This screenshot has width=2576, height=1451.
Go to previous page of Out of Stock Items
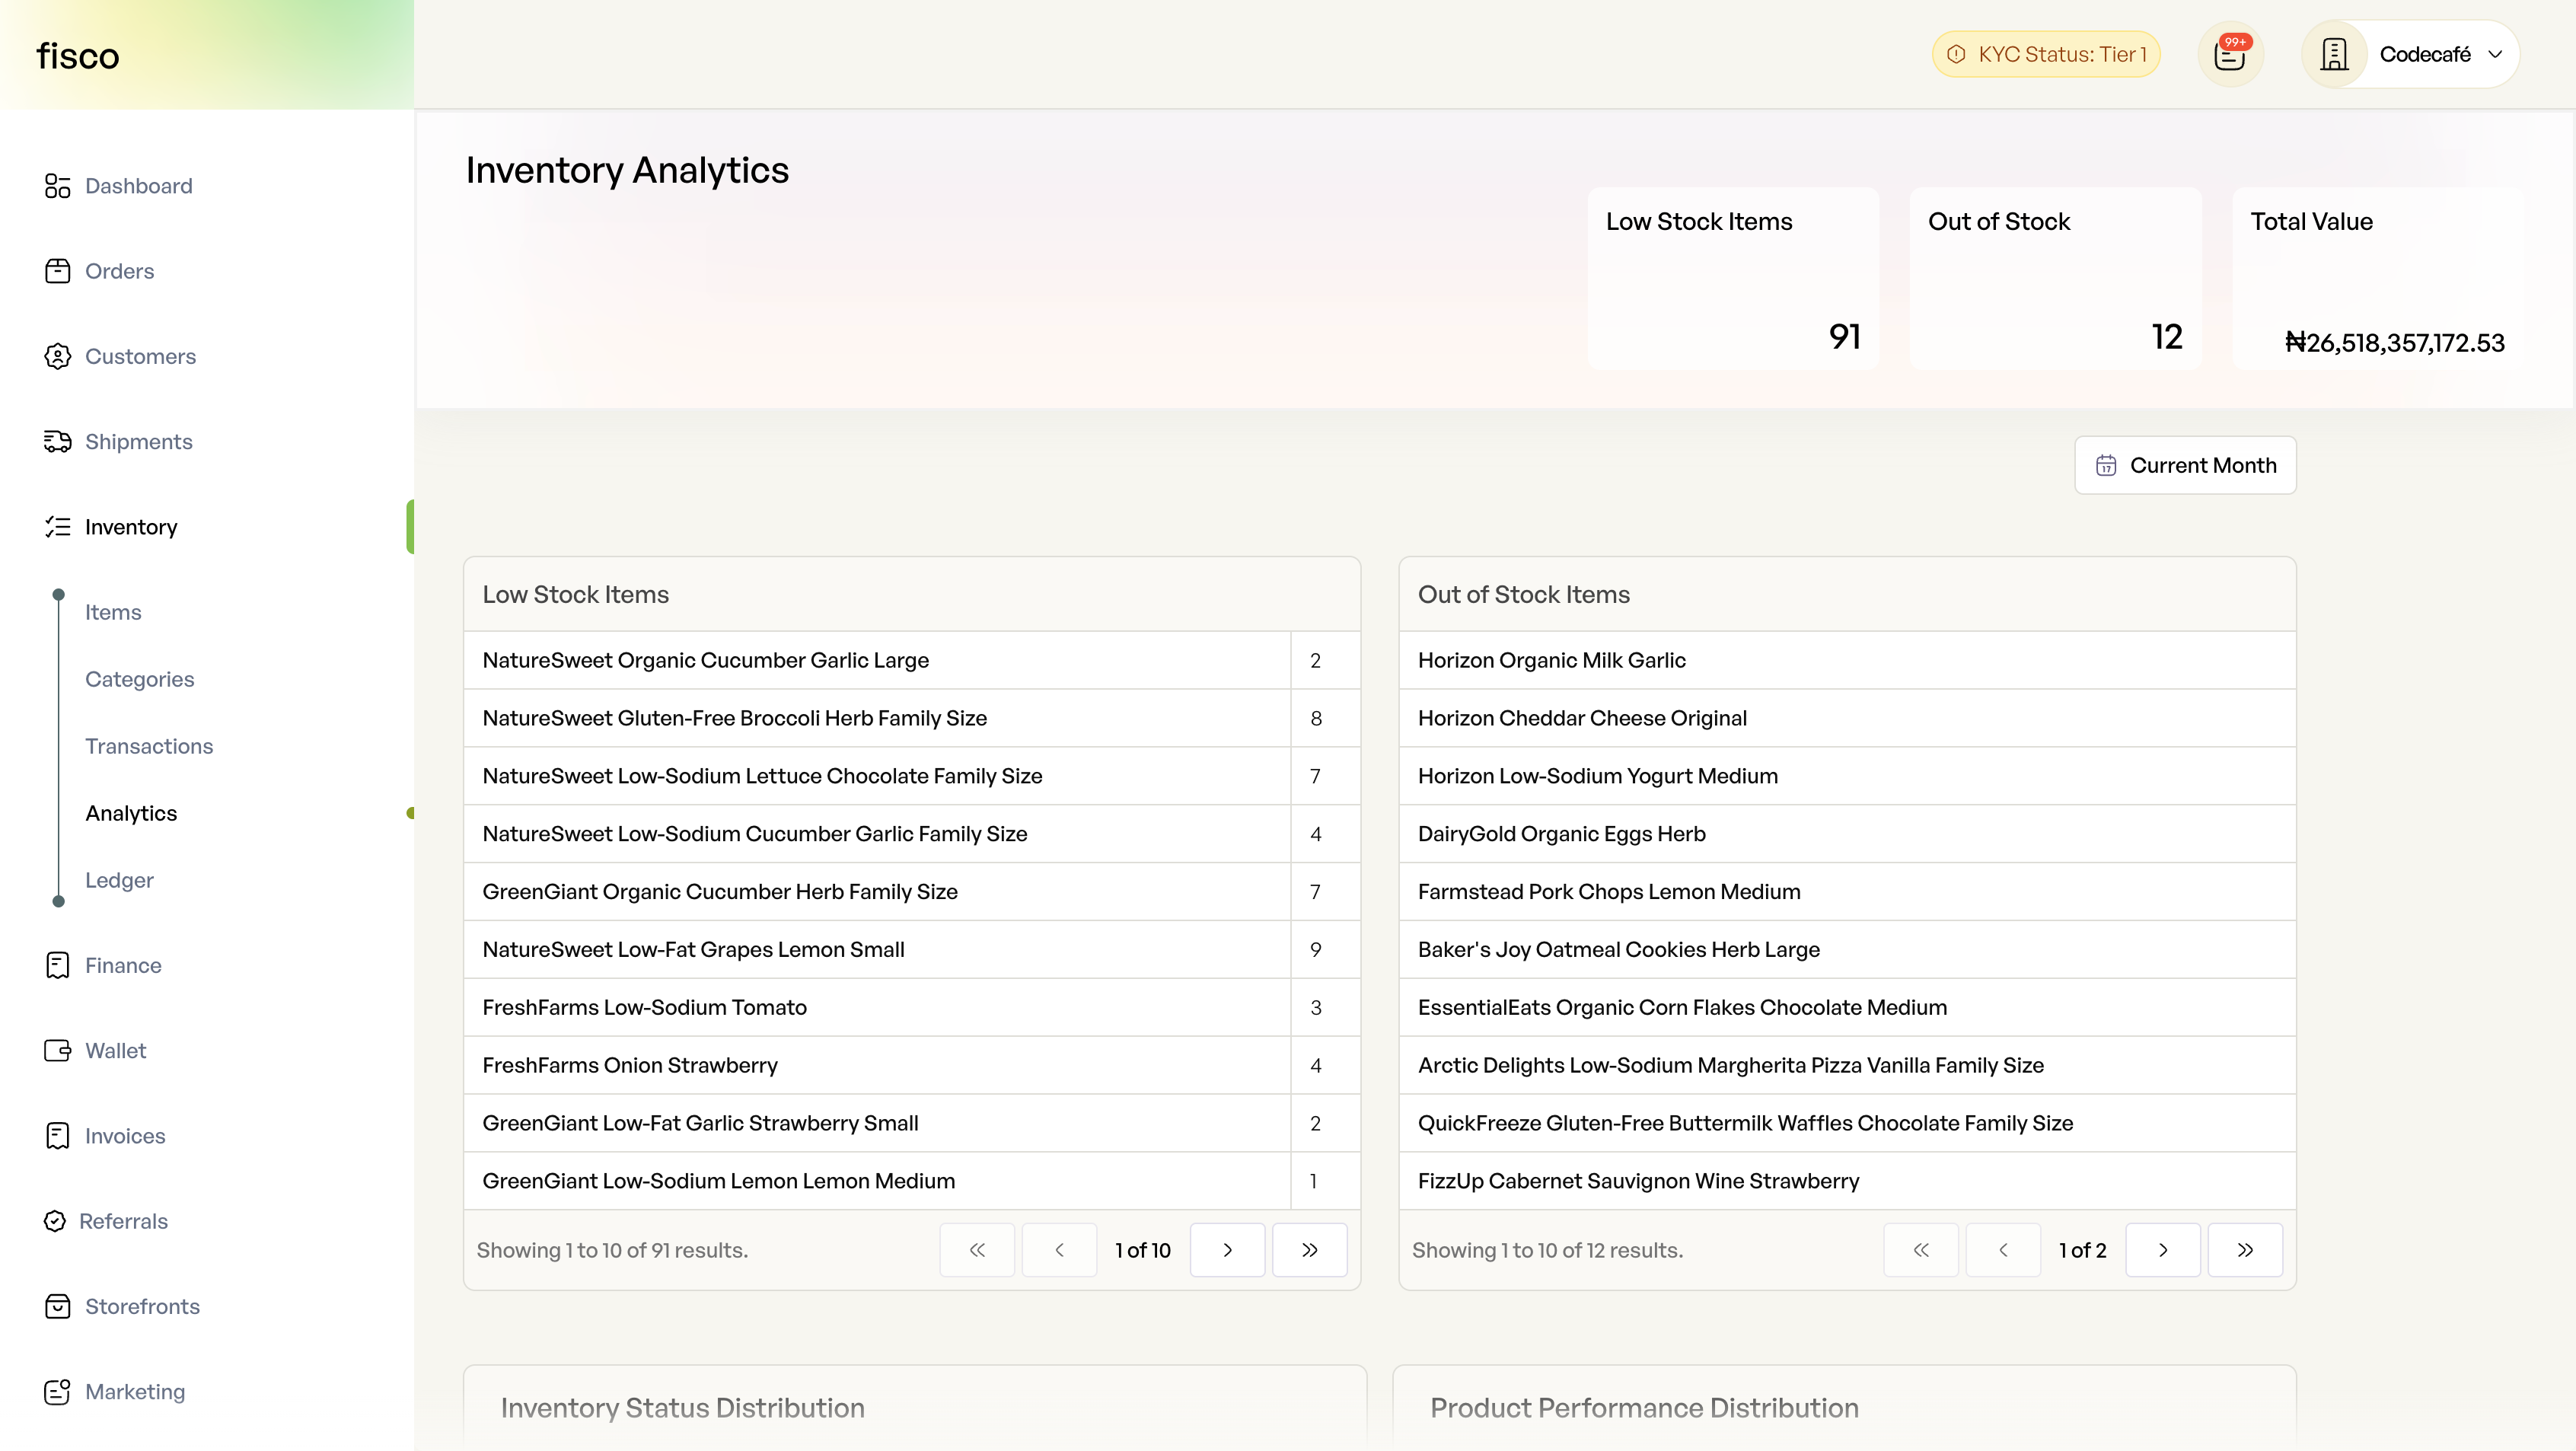pos(2003,1250)
